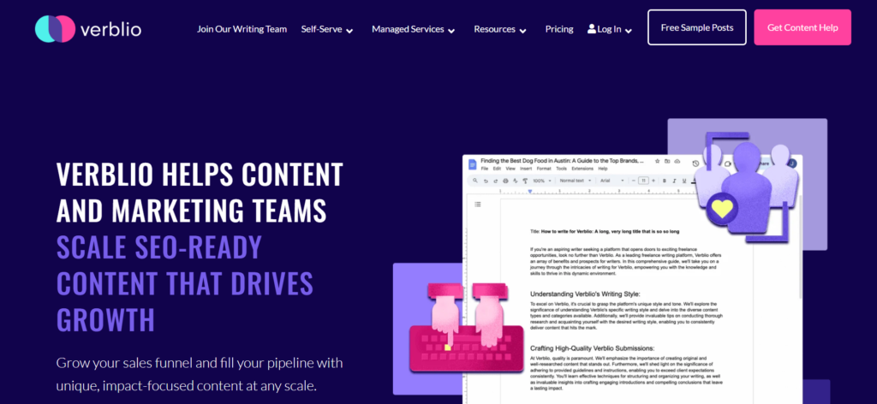877x404 pixels.
Task: Go to the Pricing page
Action: 559,29
